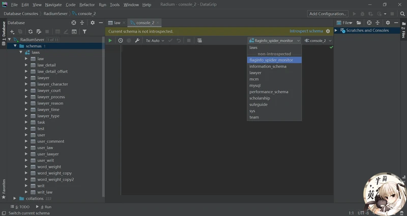Click collapse-all icon in Database panel header
The width and height of the screenshot is (407, 216).
(82, 23)
